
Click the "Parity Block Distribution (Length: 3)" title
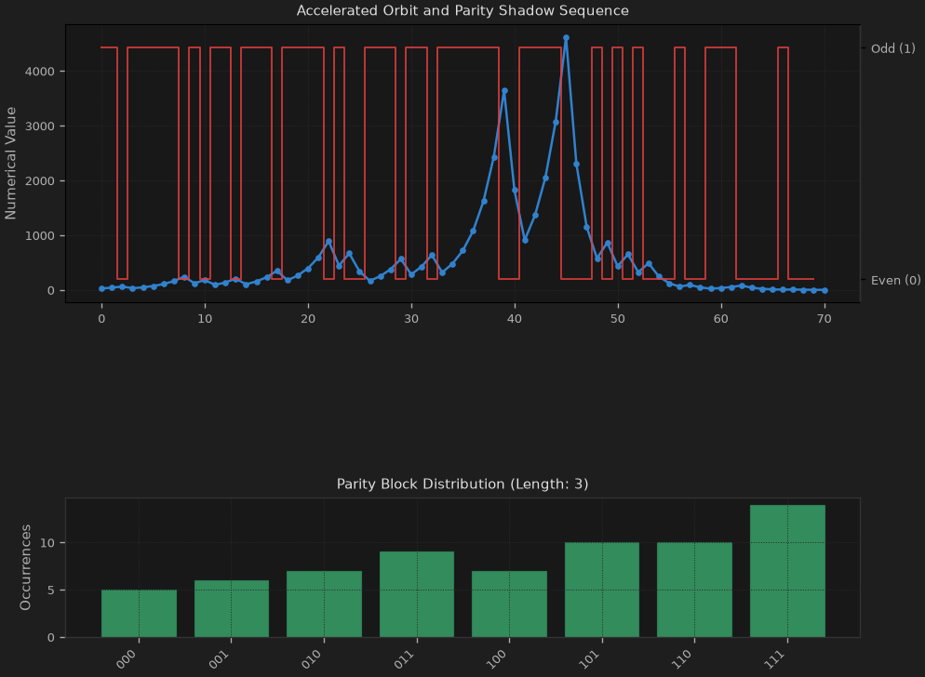[x=462, y=485]
